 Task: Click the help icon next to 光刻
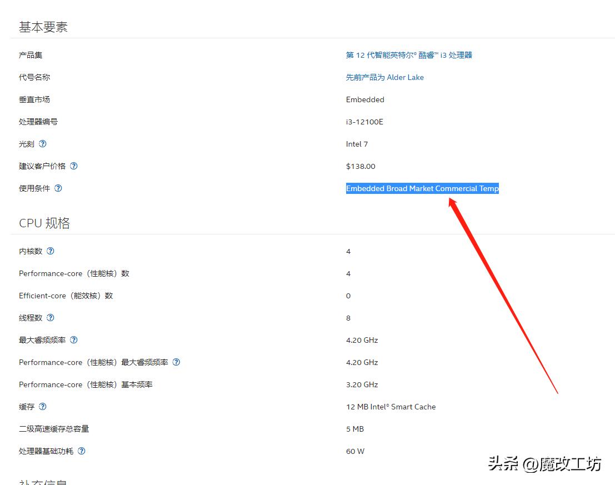point(44,144)
